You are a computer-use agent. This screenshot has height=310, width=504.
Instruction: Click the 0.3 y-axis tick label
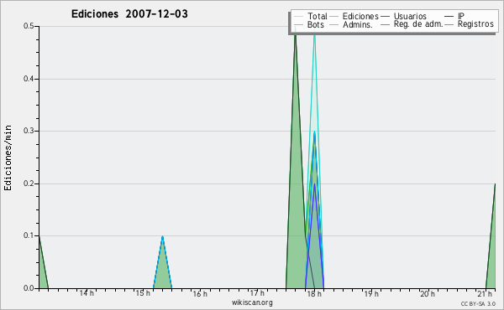click(29, 131)
